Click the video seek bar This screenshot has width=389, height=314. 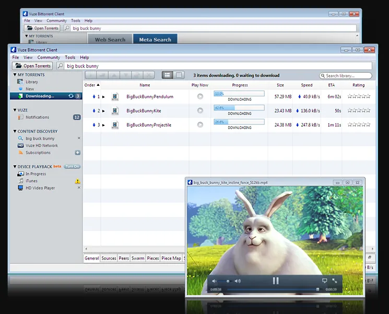click(274, 289)
